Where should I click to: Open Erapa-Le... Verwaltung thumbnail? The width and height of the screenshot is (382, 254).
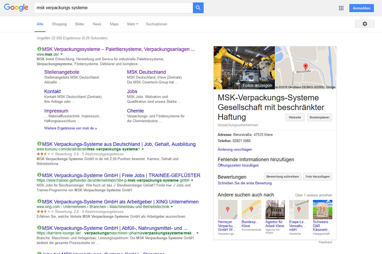pyautogui.click(x=299, y=210)
